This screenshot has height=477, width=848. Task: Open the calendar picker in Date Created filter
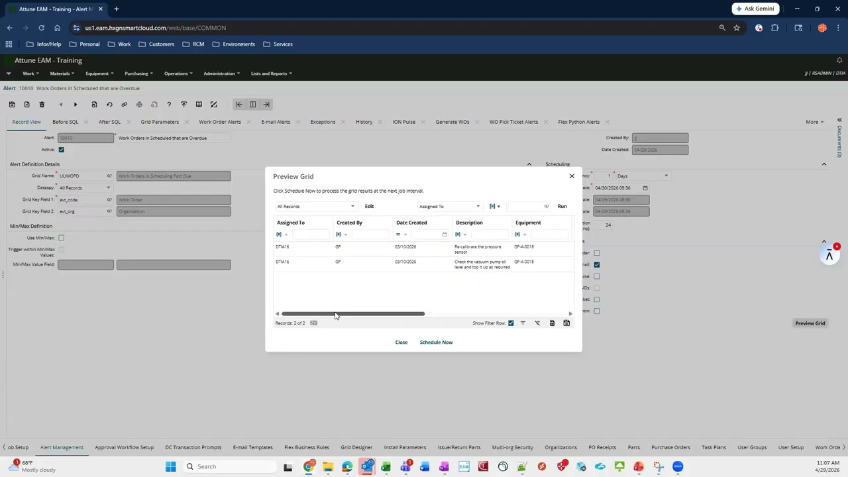(x=445, y=235)
